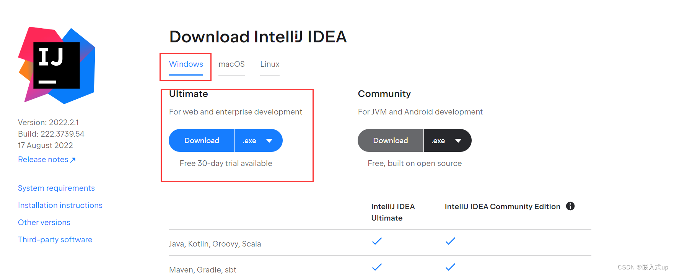Click the Ultimate checkmark for Java, Kotlin, Groovy, Scala

click(x=377, y=241)
